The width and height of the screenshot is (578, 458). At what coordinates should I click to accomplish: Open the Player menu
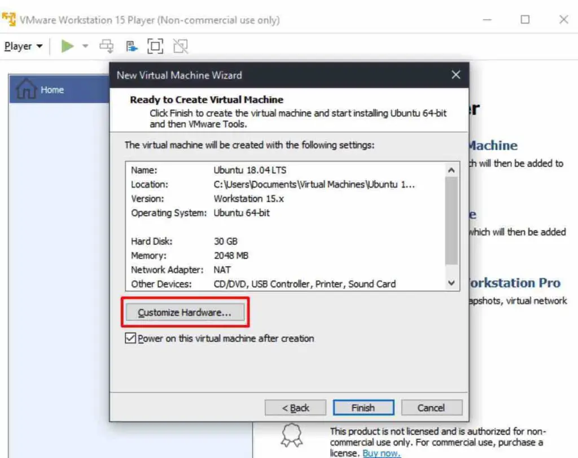click(23, 46)
